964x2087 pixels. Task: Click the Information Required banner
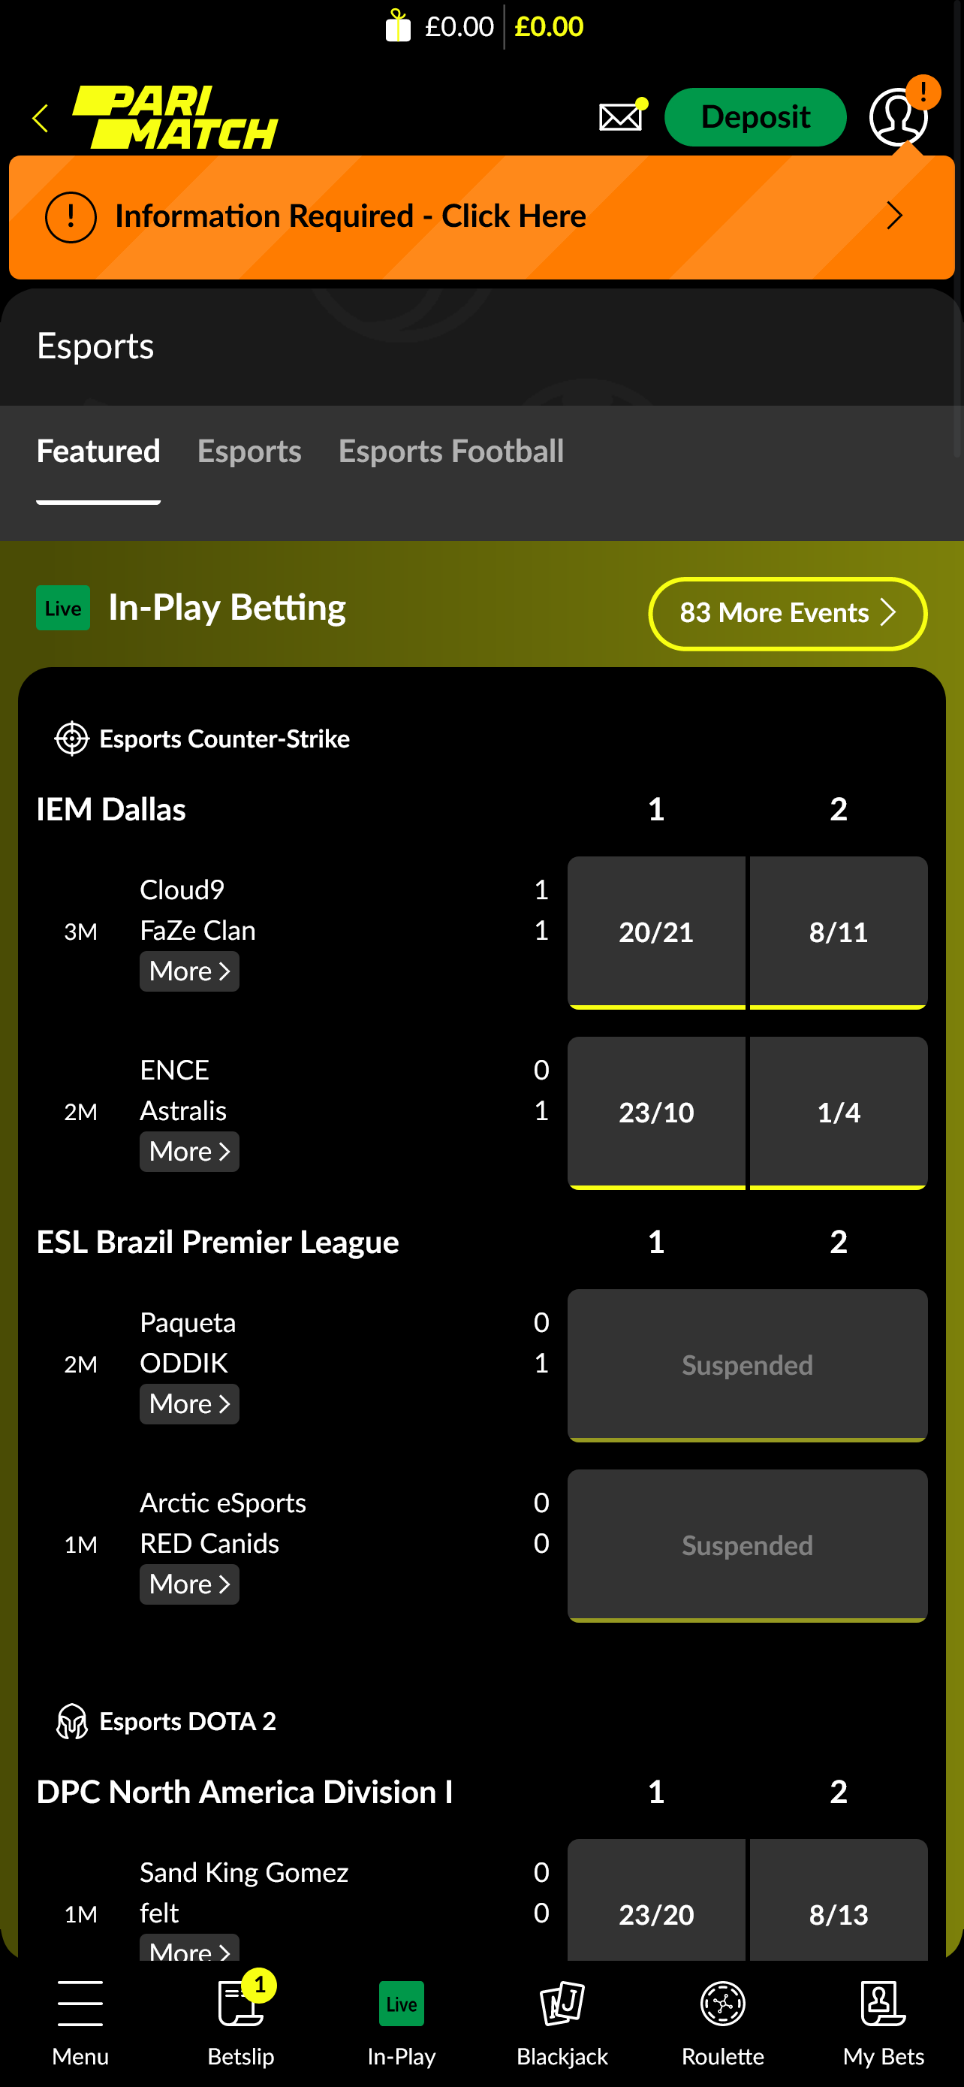coord(481,216)
